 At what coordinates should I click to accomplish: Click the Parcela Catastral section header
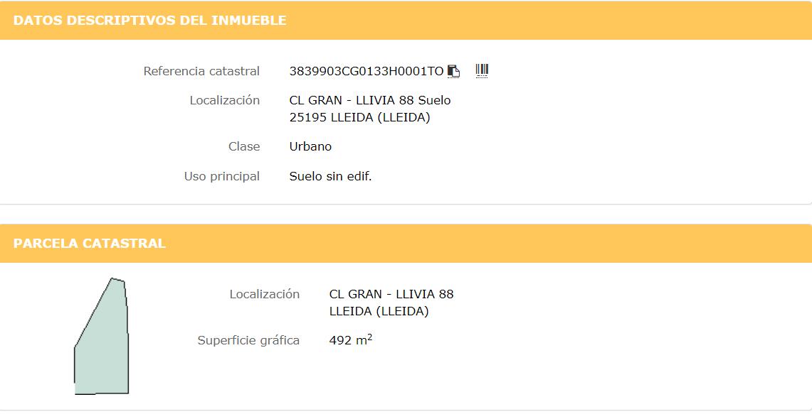[x=90, y=244]
